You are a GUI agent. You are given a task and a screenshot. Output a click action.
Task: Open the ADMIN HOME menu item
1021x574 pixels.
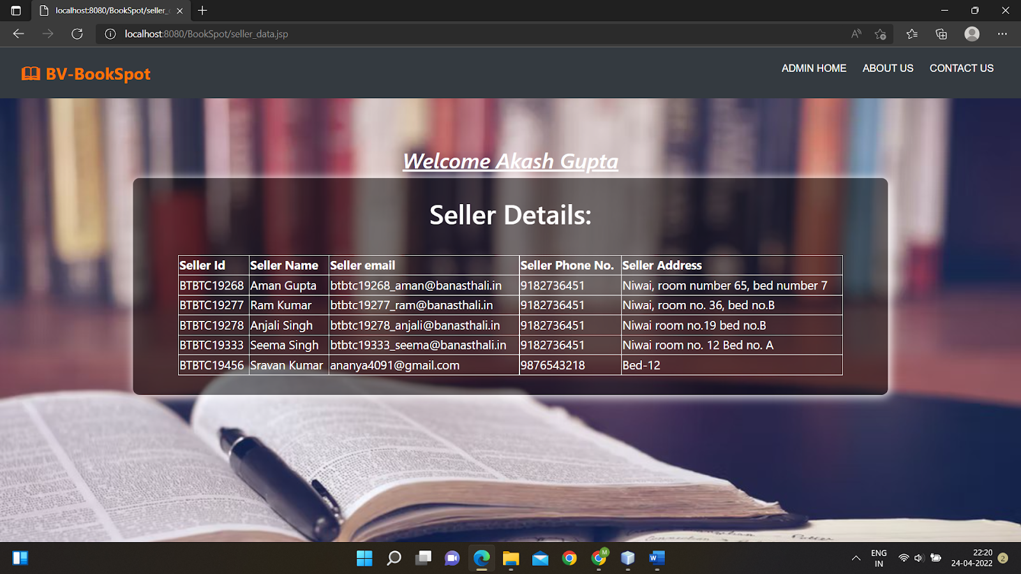tap(814, 68)
